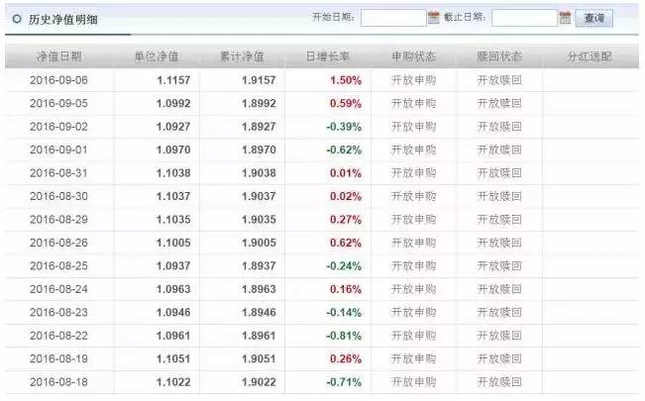
Task: Select date cell 2016-09-05
Action: 58,103
